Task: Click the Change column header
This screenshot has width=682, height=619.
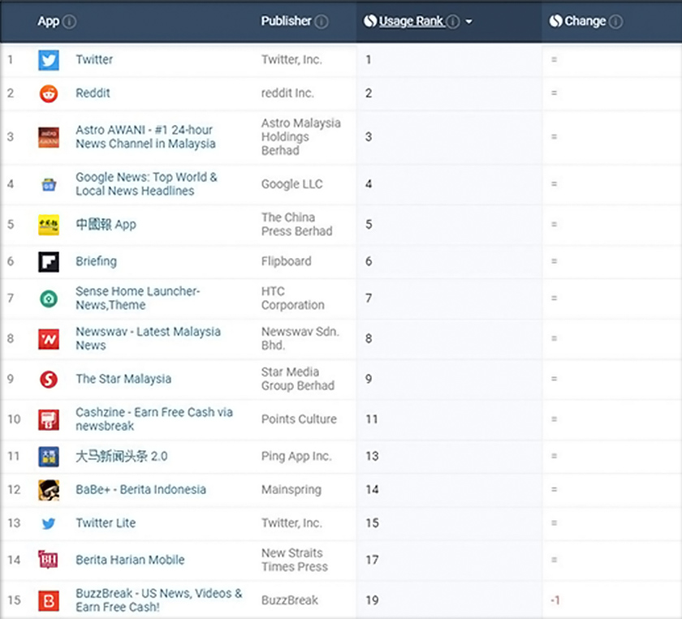Action: click(585, 21)
